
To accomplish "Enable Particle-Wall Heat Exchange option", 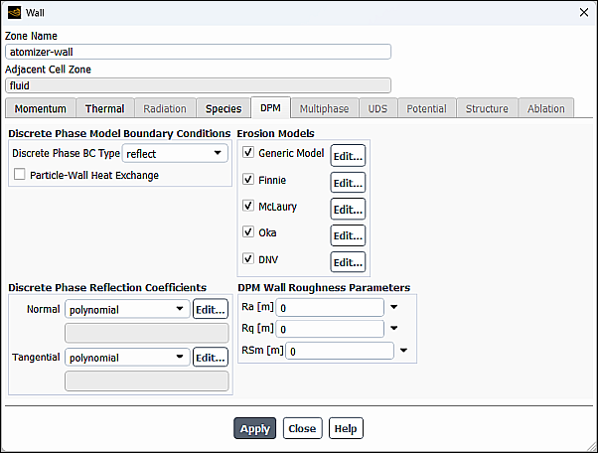I will (x=20, y=175).
